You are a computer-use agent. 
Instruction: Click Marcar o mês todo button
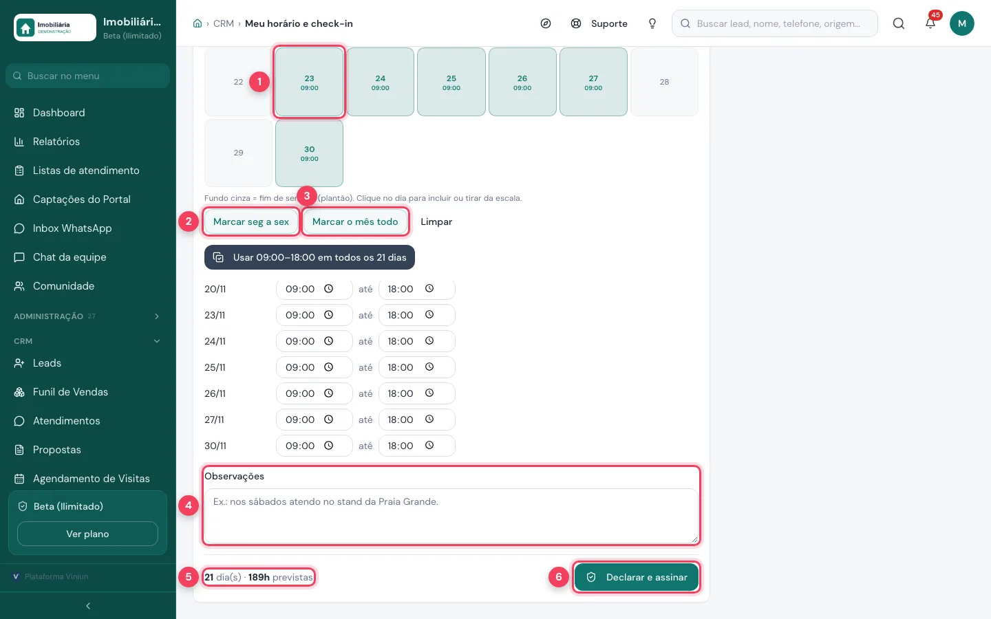point(355,221)
